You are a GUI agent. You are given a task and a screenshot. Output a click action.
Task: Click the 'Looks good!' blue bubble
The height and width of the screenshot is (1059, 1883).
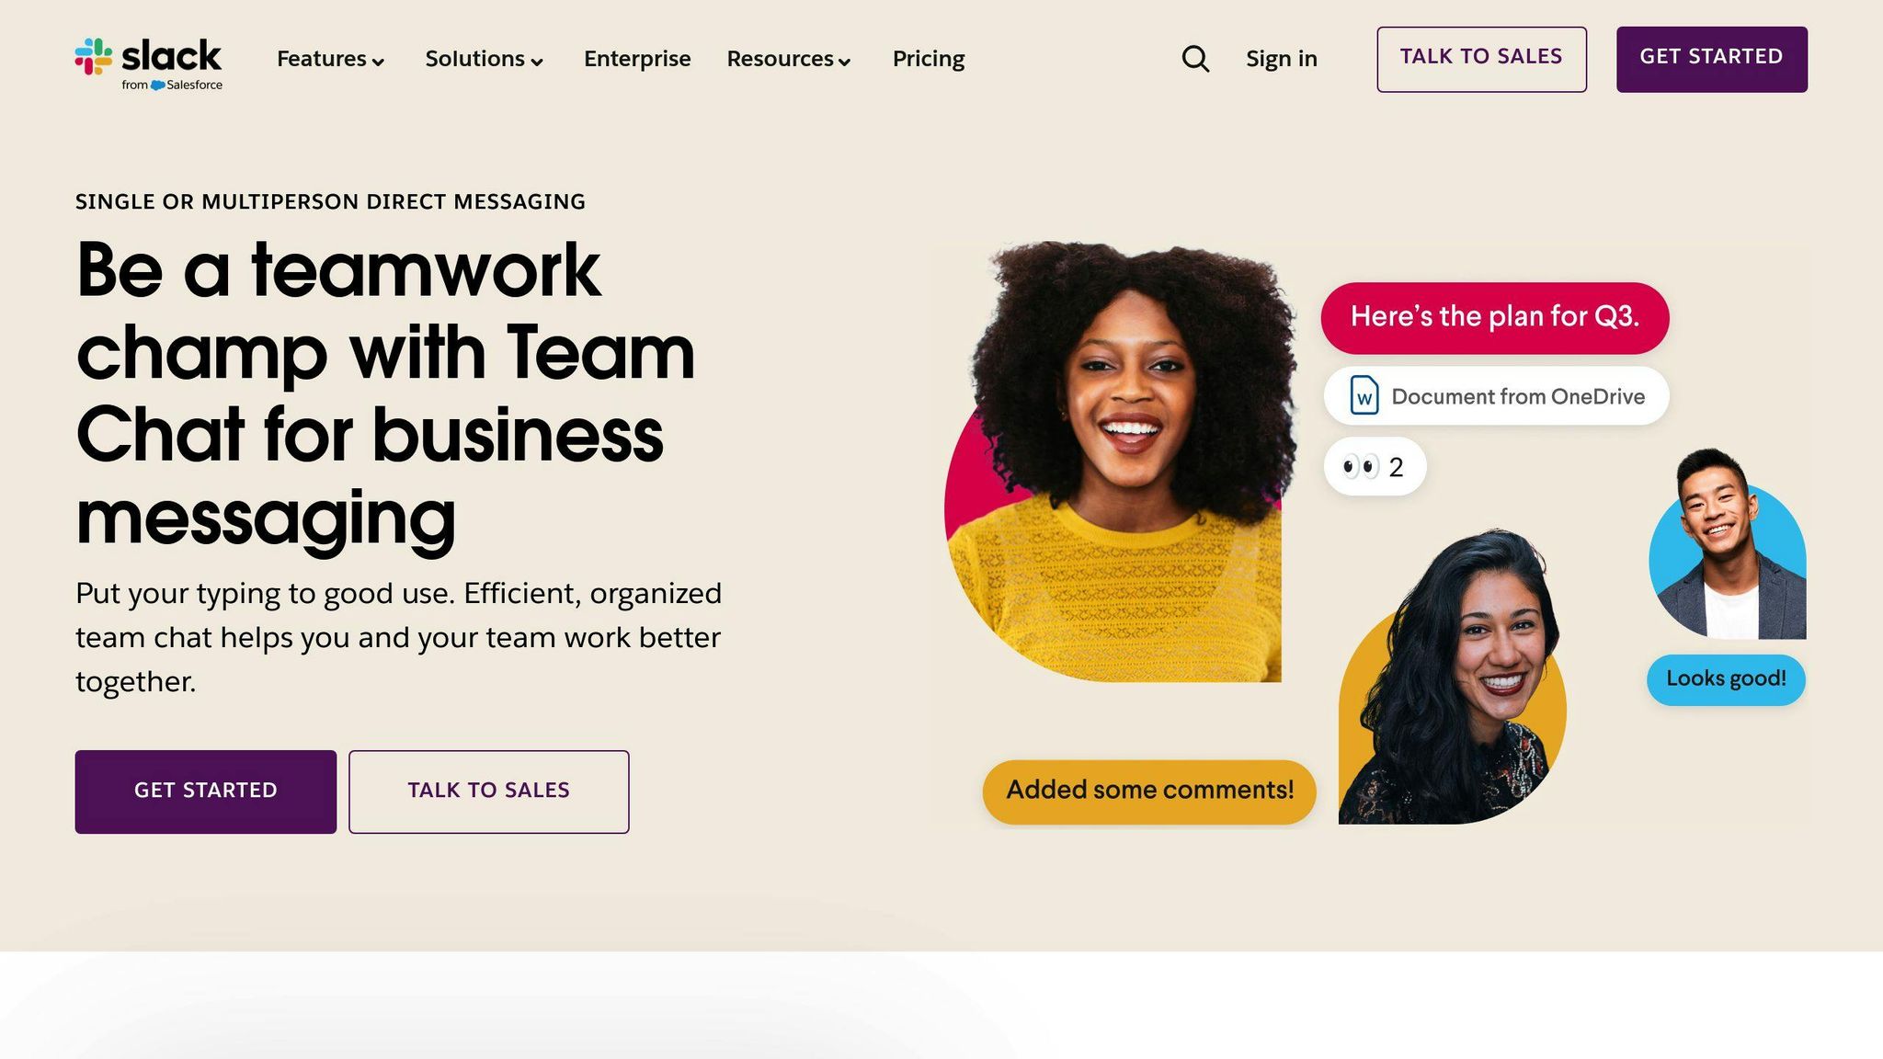1726,679
